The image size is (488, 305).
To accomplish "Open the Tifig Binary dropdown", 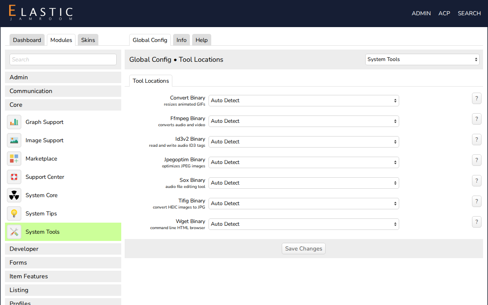I will click(x=304, y=204).
